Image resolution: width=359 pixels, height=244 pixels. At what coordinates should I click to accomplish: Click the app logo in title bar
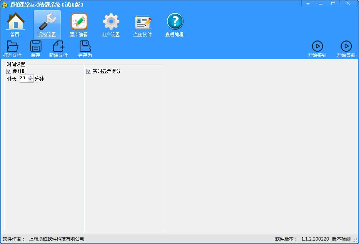(4, 5)
